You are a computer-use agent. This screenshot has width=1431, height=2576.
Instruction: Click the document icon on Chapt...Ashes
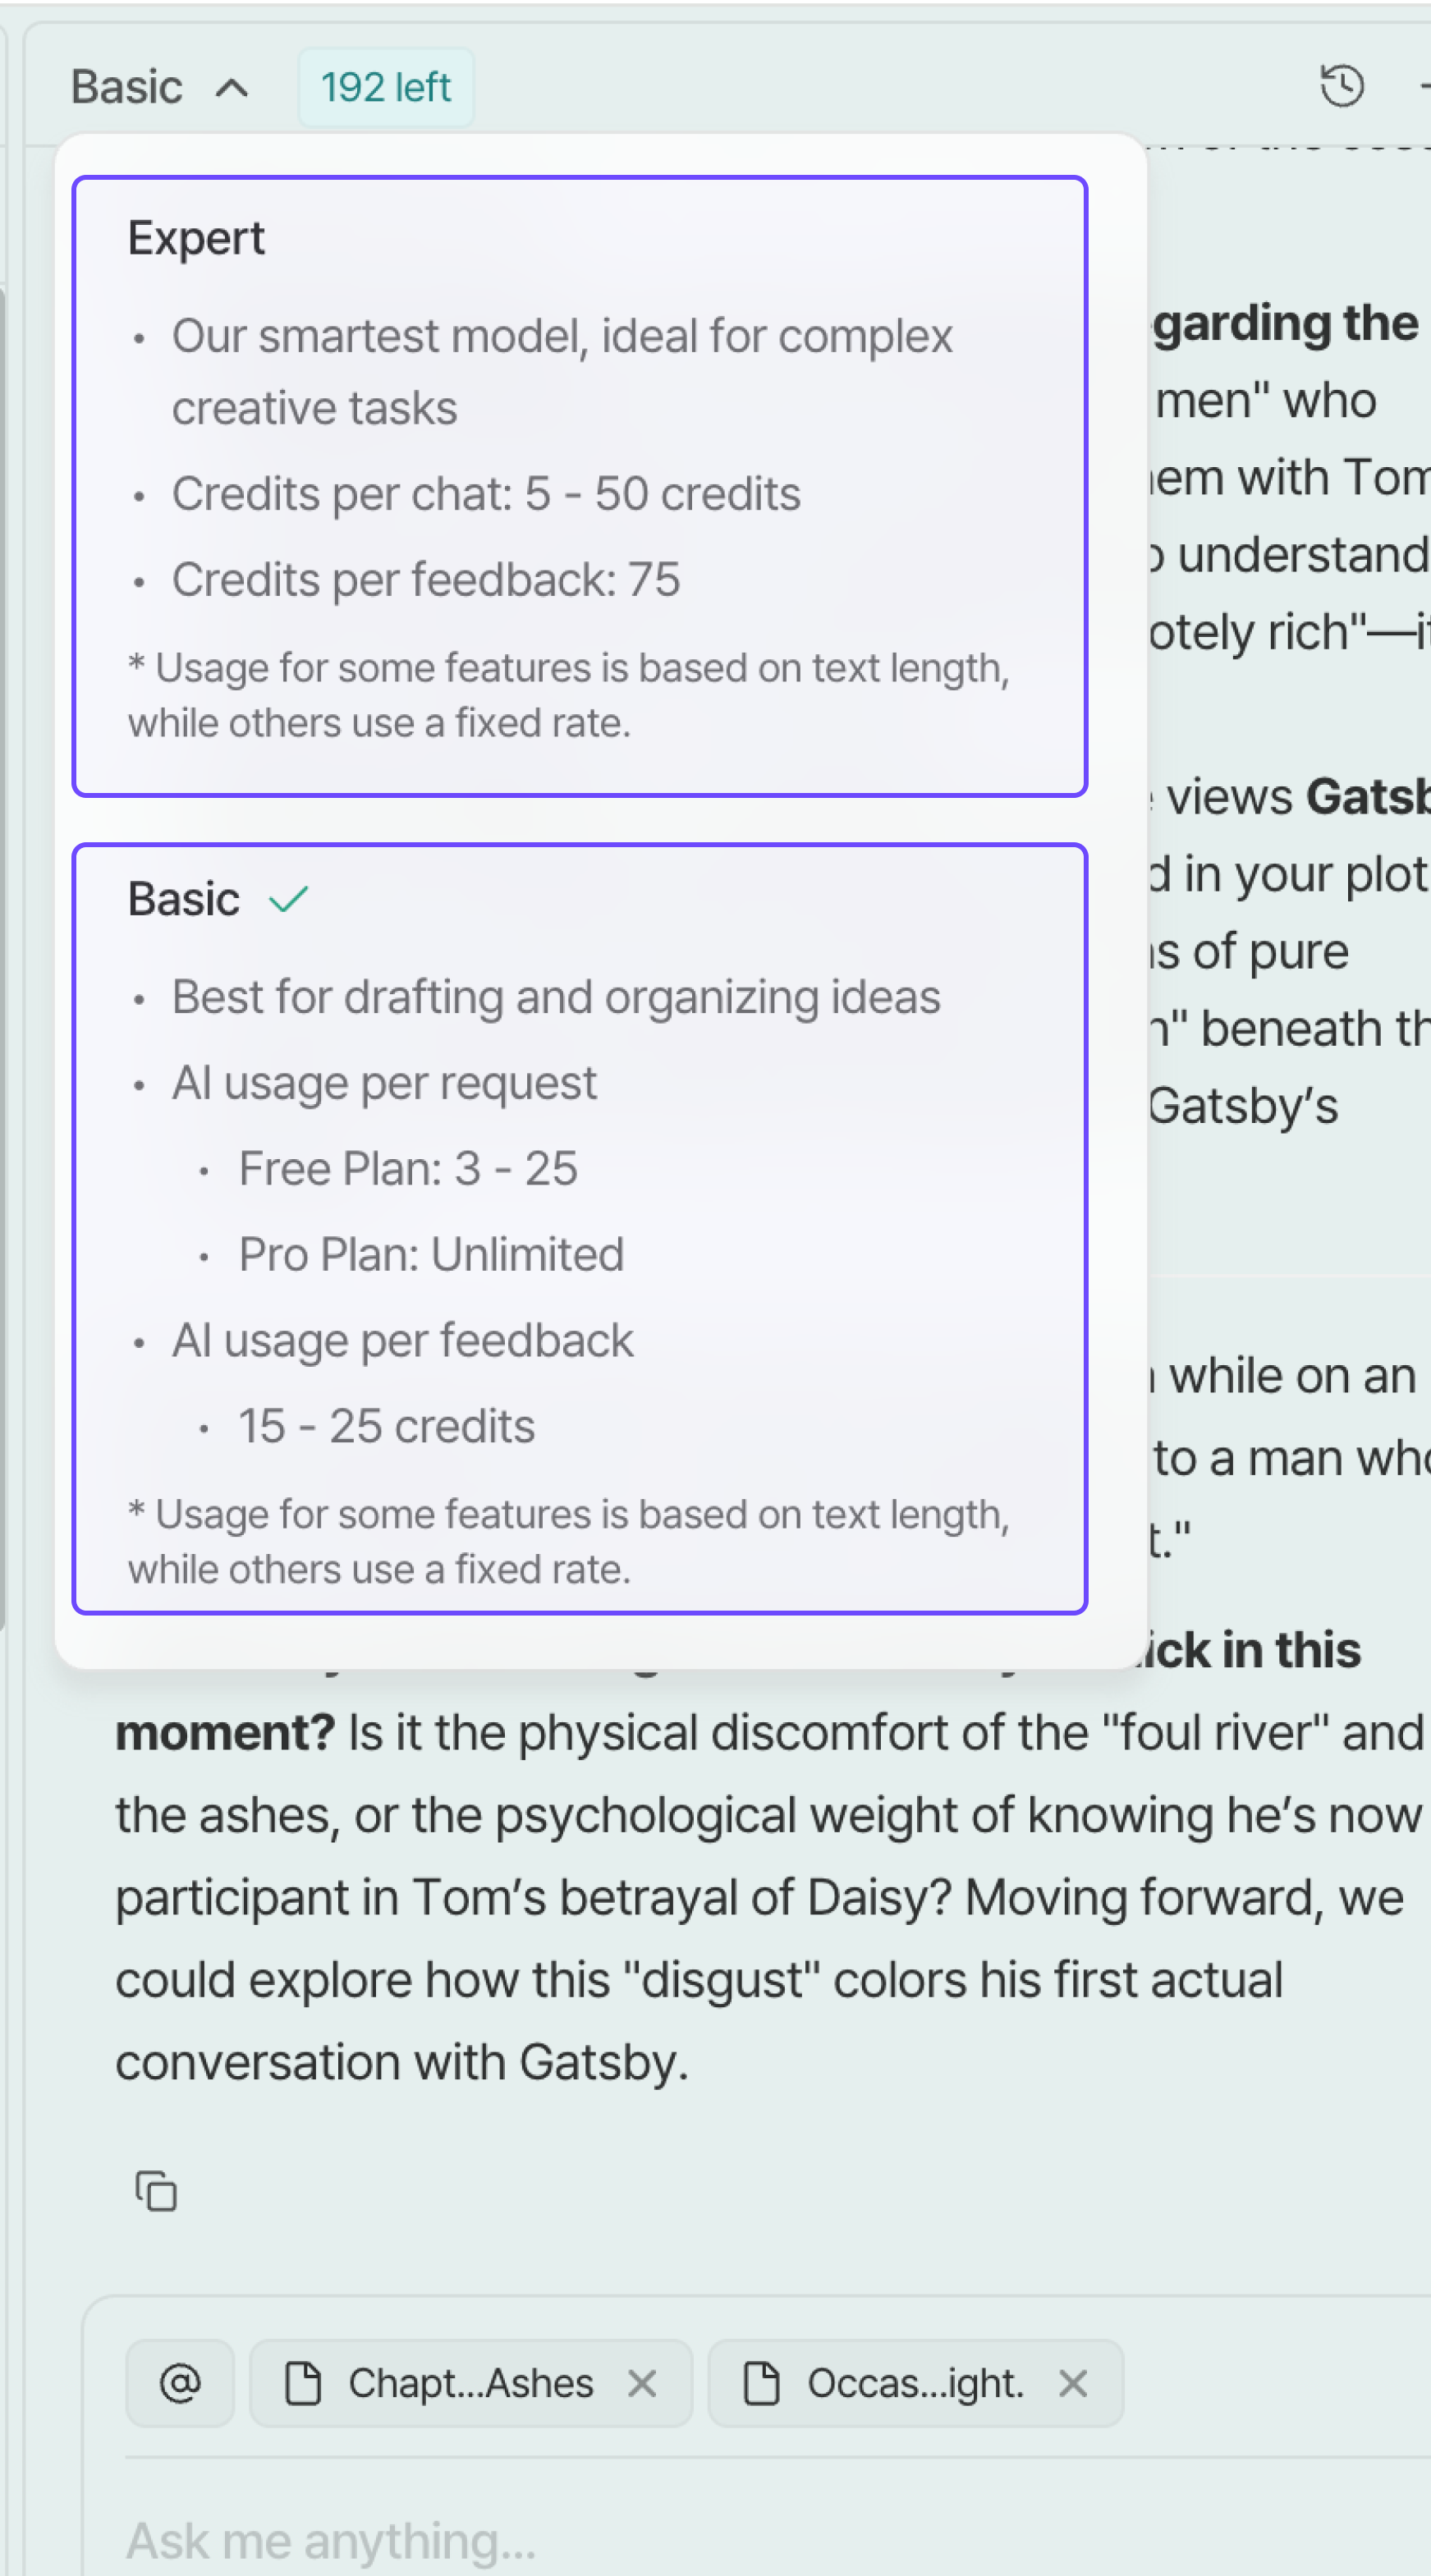[x=303, y=2382]
